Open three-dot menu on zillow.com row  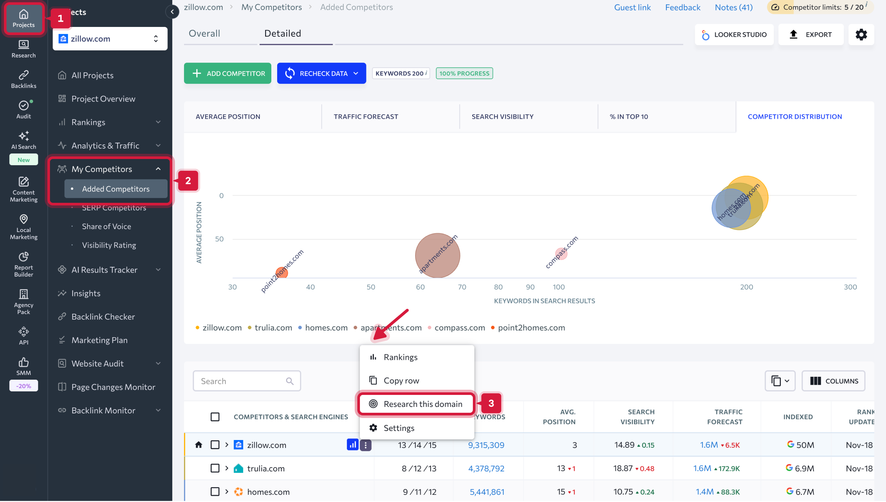point(365,445)
